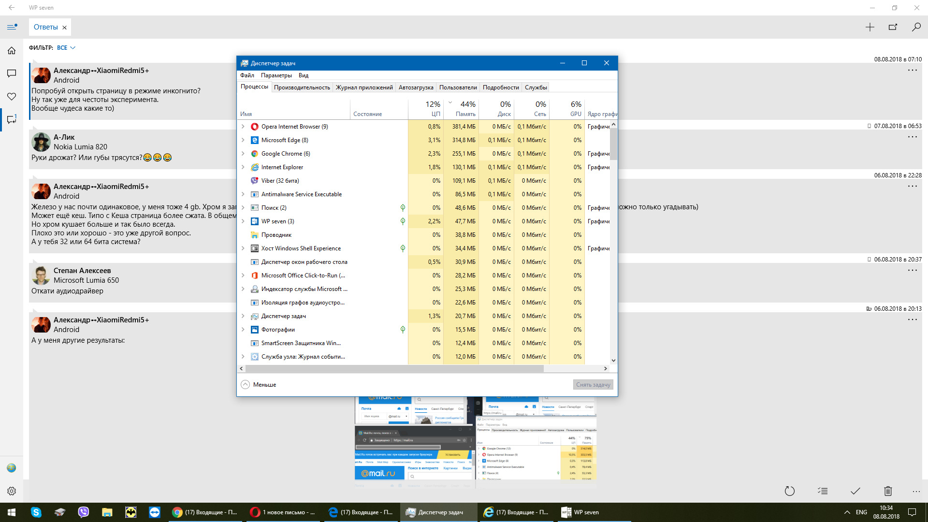Select Проводник process row
The image size is (928, 522).
coord(423,235)
